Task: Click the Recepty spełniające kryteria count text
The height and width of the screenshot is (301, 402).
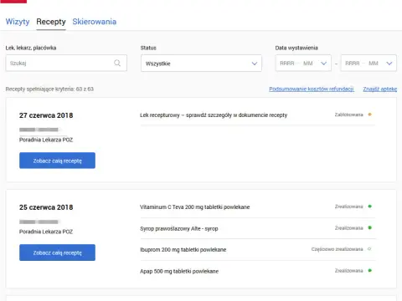Action: coord(49,89)
